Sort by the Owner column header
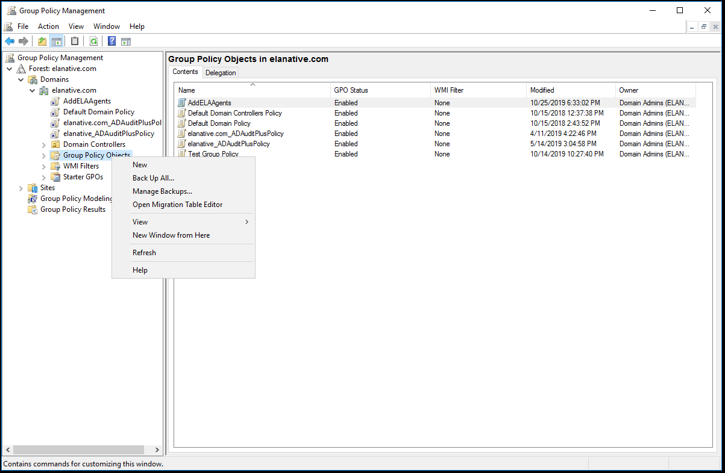The image size is (725, 473). coord(656,90)
